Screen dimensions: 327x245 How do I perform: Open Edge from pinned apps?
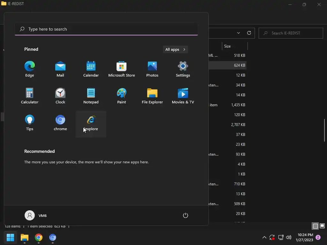[30, 69]
